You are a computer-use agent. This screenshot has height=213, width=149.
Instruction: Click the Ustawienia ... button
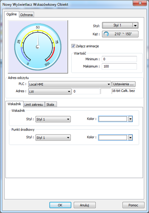click(x=123, y=84)
